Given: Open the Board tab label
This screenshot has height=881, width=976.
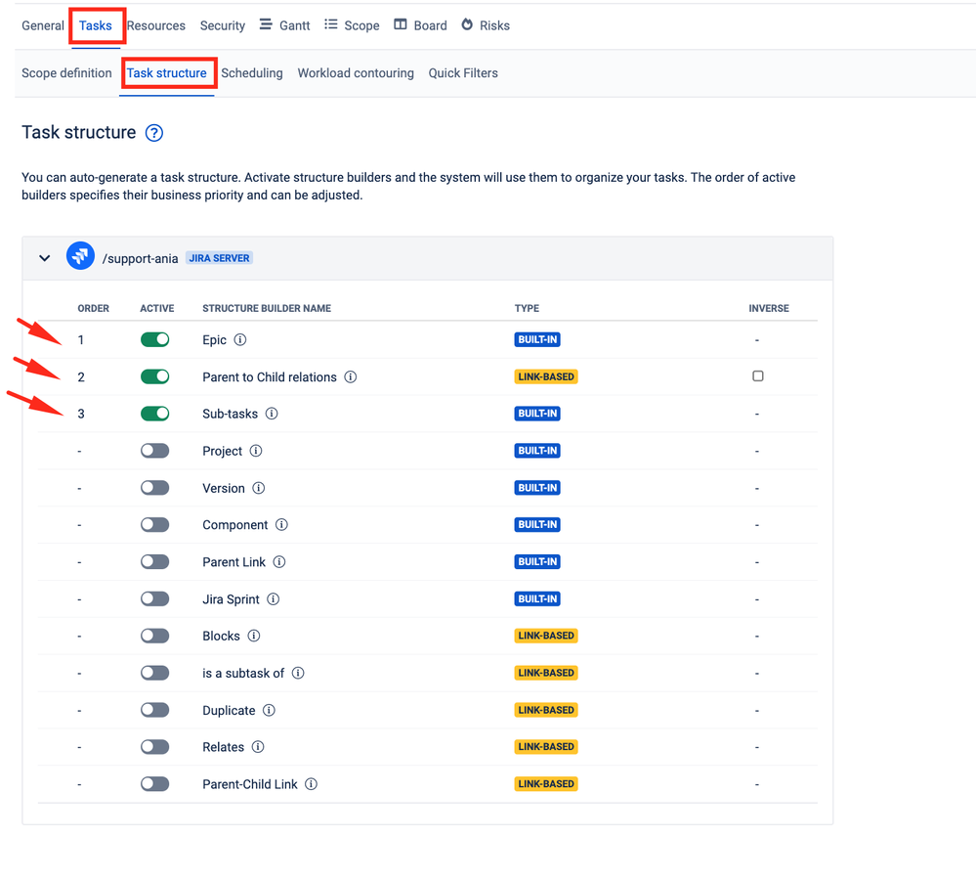Looking at the screenshot, I should 430,25.
